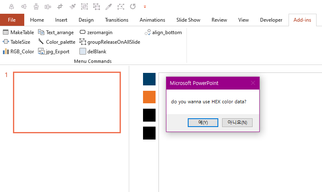Image resolution: width=322 pixels, height=192 pixels.
Task: Click Align Middle icon in quick access toolbar
Action: click(24, 7)
